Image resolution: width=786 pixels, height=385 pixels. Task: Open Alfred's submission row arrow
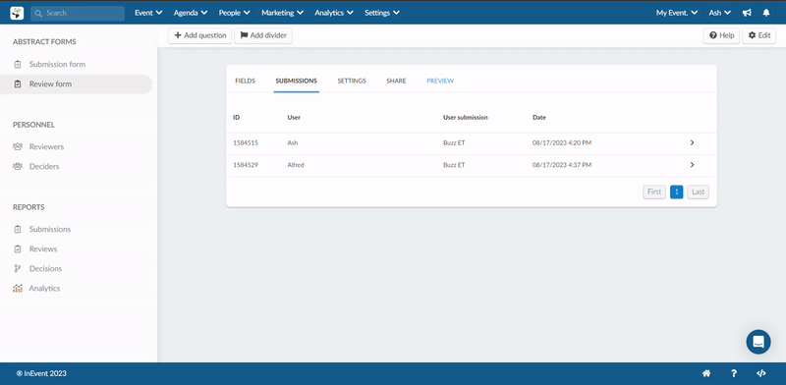[x=692, y=165]
